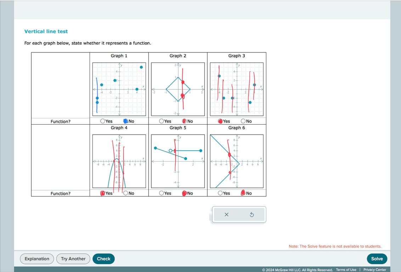401x272 pixels.
Task: Submit answers with Check button
Action: 103,259
